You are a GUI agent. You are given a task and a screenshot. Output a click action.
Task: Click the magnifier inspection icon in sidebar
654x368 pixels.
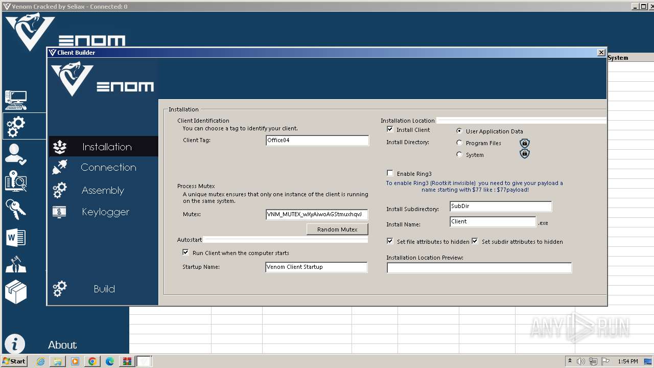click(x=15, y=181)
